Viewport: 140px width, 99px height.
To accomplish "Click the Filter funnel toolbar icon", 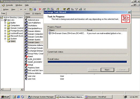I will tap(77, 9).
